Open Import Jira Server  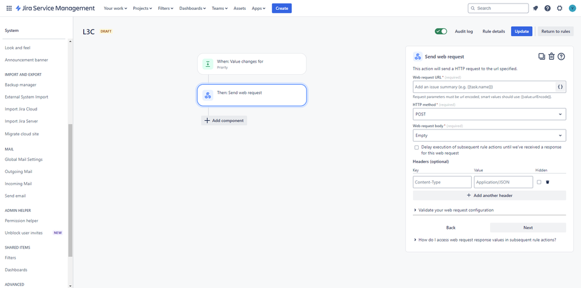[21, 121]
